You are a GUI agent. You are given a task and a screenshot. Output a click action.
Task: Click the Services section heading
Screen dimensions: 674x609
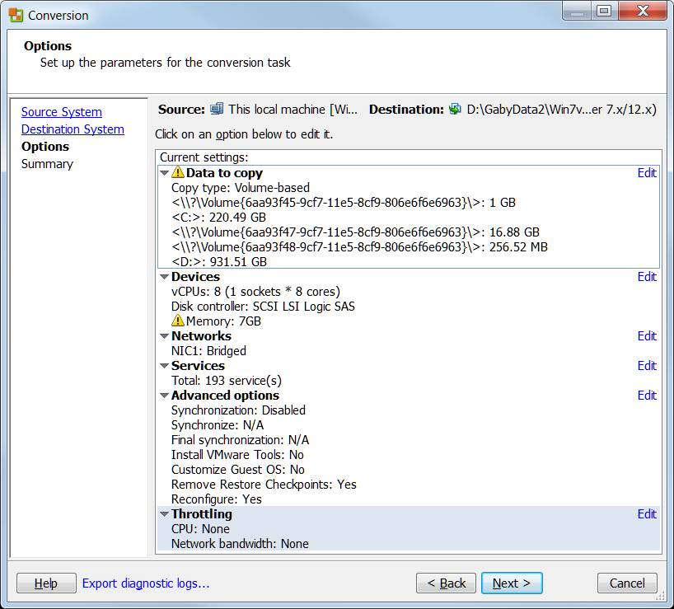[198, 366]
